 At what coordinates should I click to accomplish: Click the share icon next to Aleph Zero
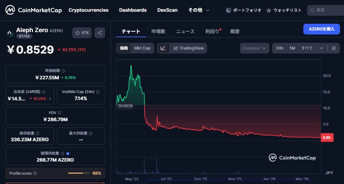(100, 33)
